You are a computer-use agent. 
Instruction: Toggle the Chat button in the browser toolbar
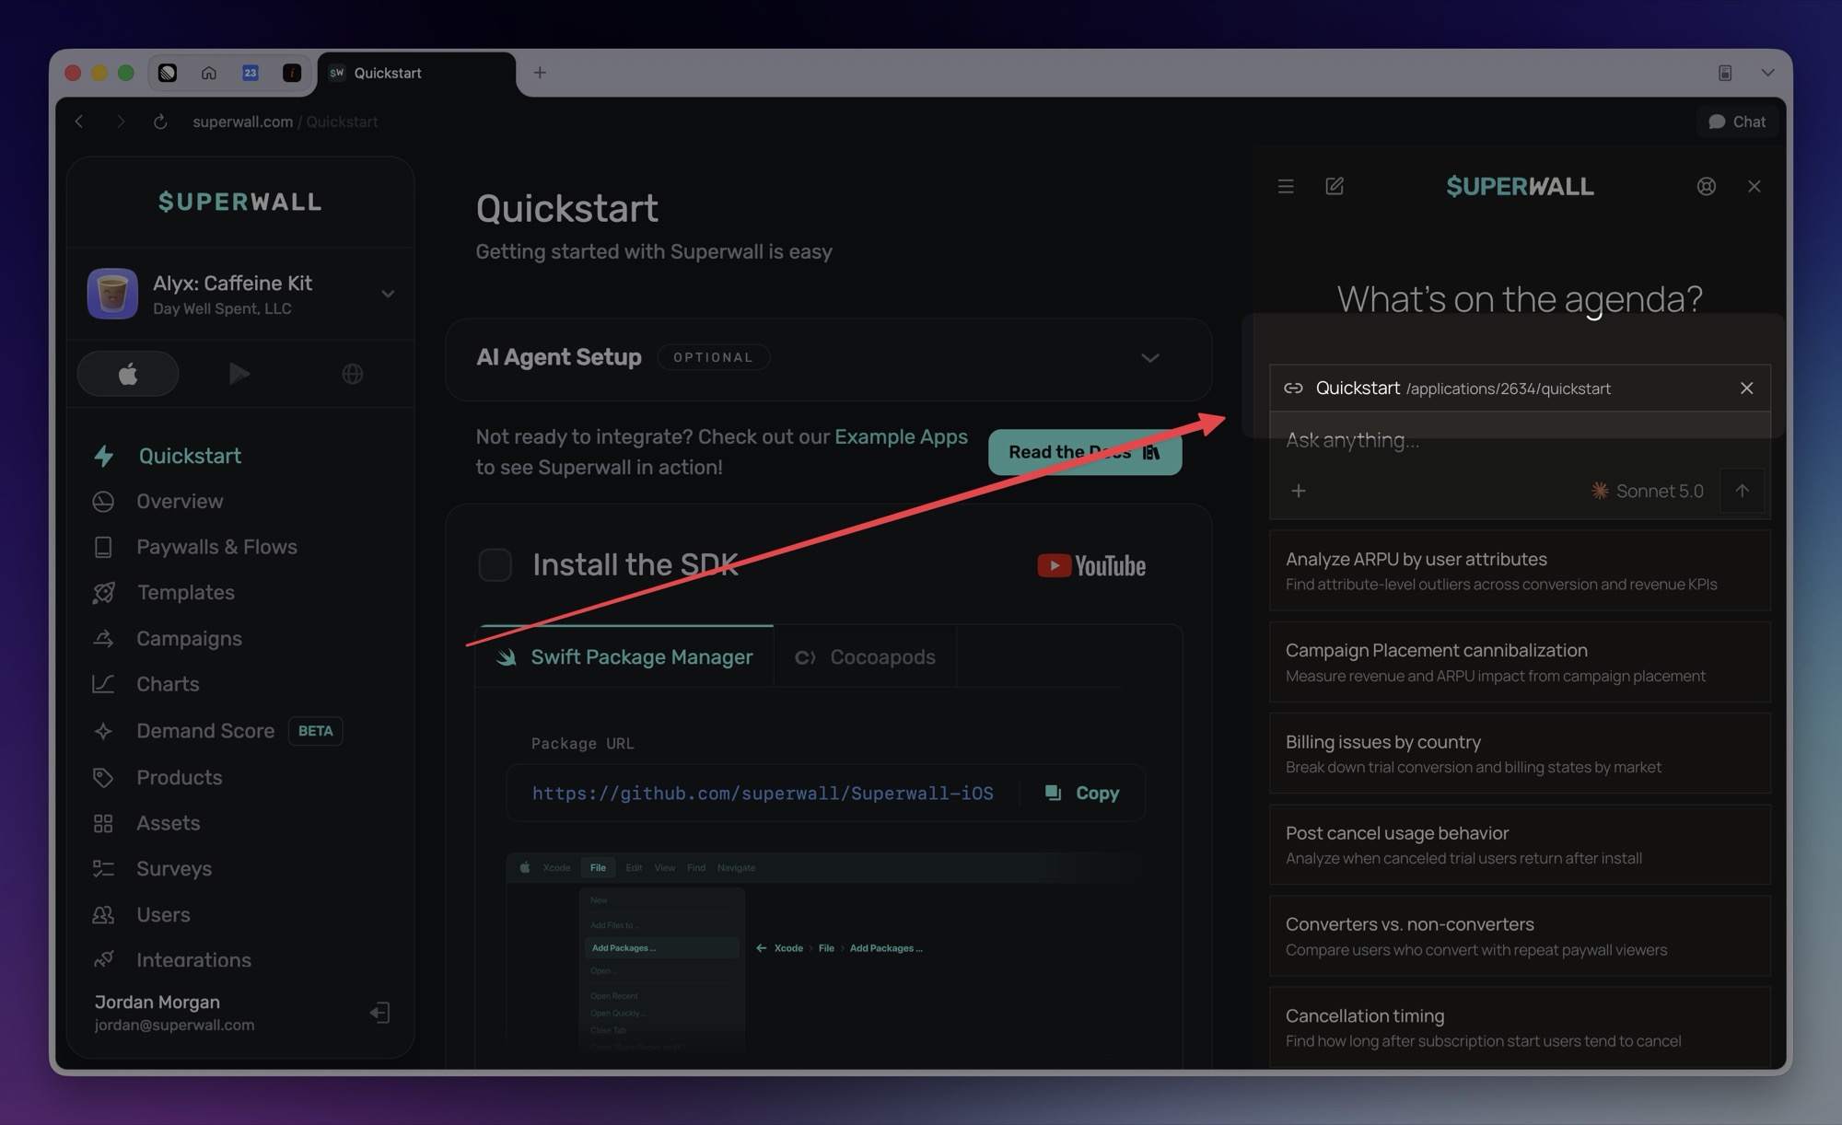(x=1737, y=122)
